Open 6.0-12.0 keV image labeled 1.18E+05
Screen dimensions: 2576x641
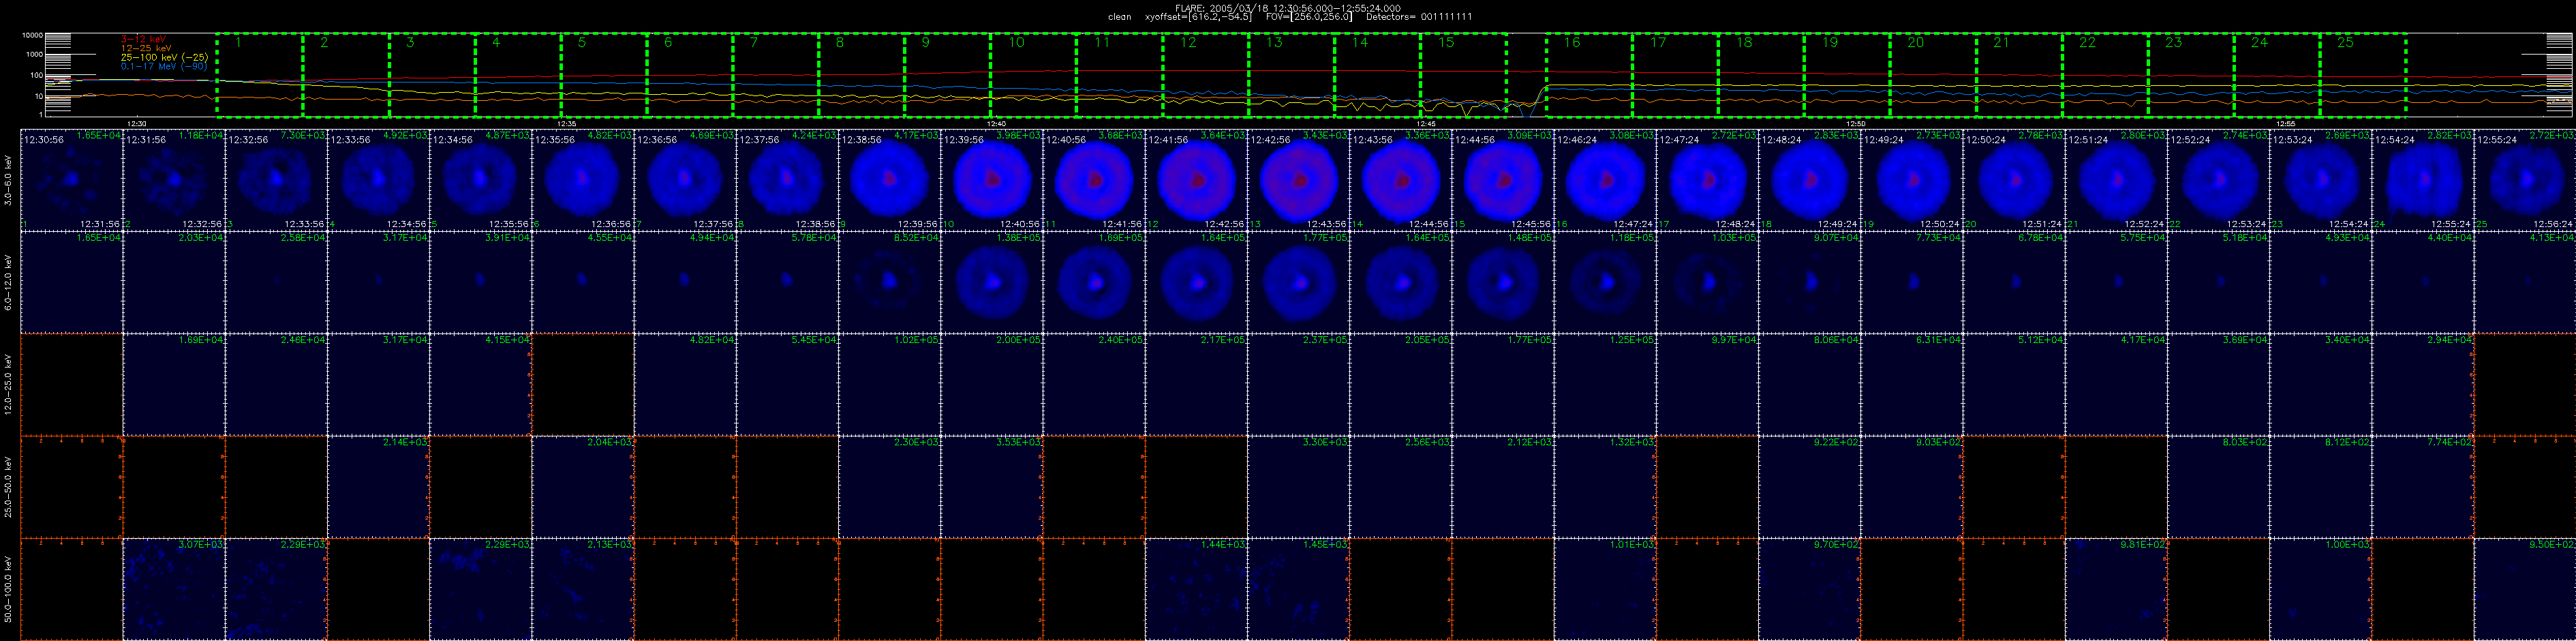pos(1605,282)
